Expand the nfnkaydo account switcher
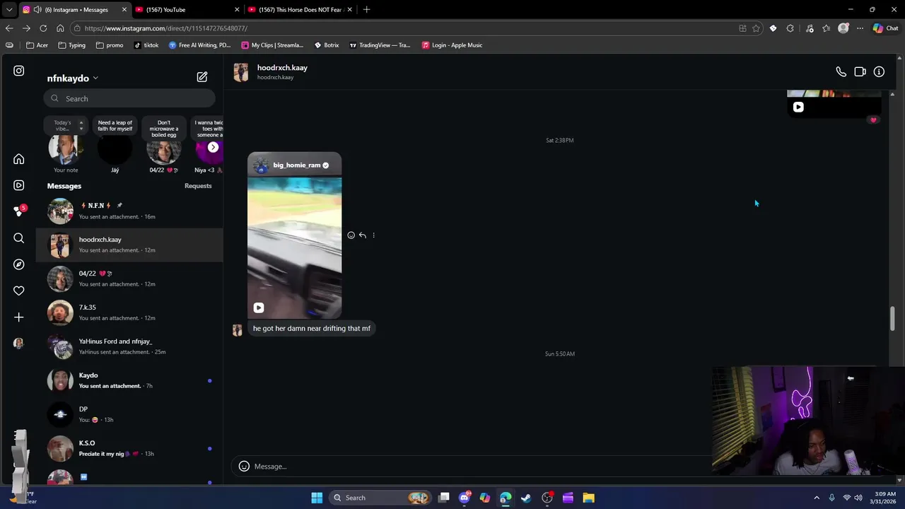 pos(95,78)
